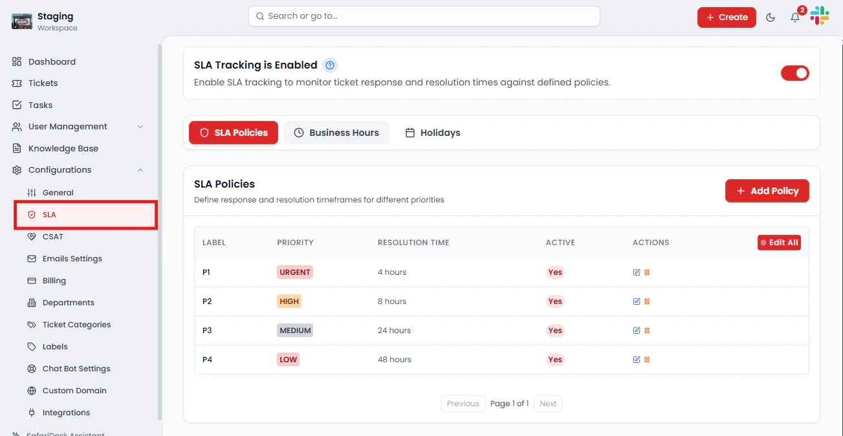Click the sidebar vertical scrollbar
Image resolution: width=843 pixels, height=436 pixels.
[160, 233]
